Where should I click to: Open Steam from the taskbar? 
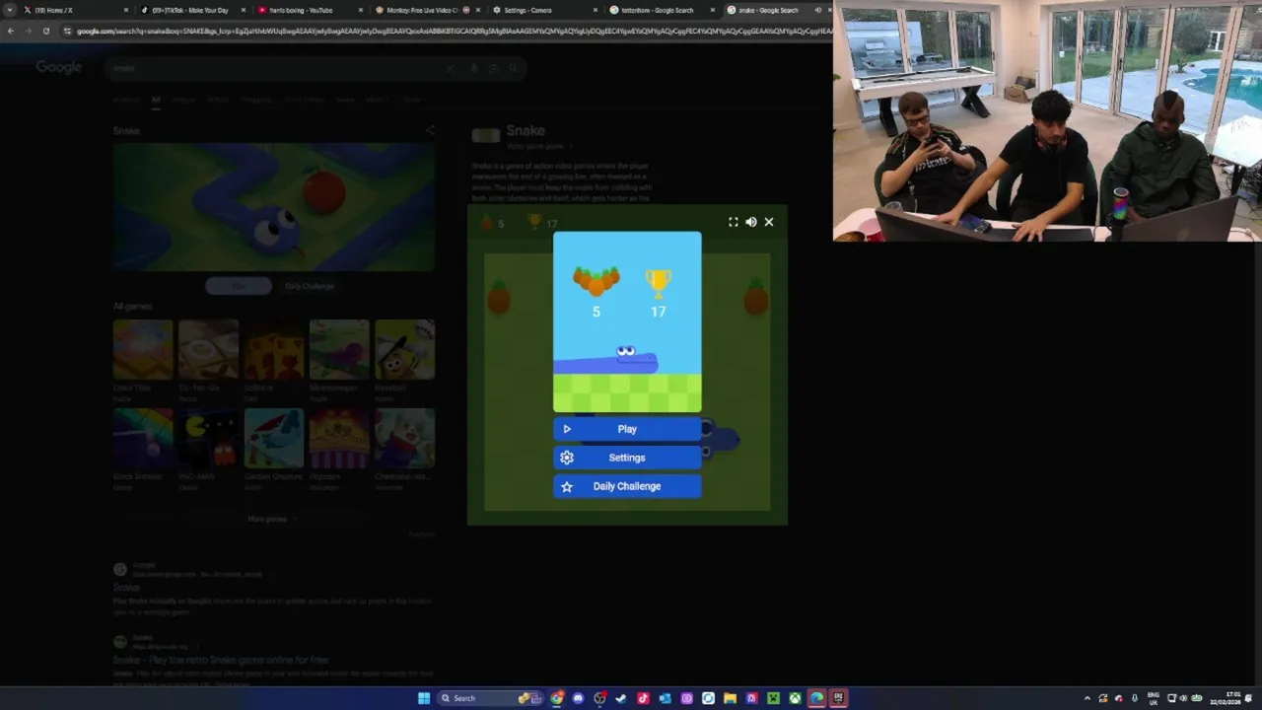pos(621,698)
